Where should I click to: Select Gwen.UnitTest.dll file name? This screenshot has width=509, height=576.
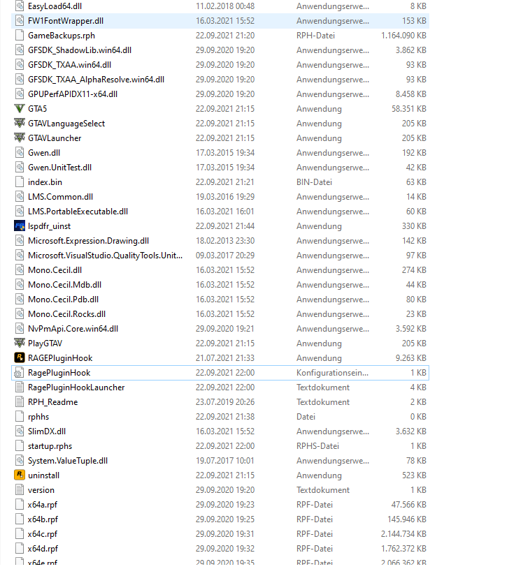pos(59,168)
